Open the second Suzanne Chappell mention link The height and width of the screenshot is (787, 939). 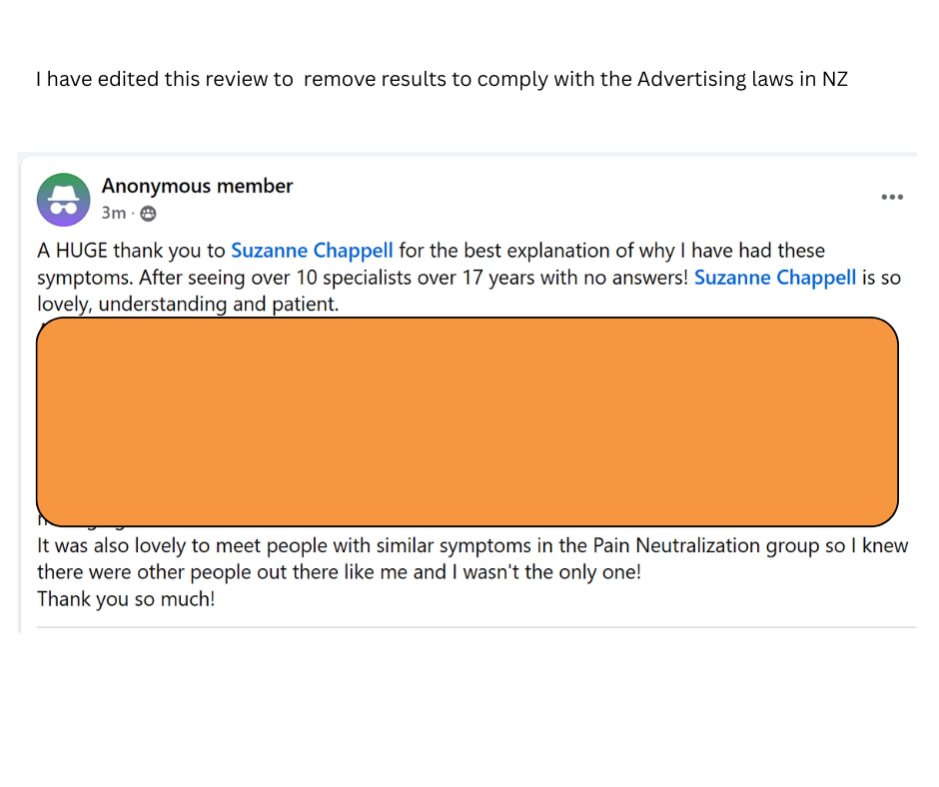[775, 277]
